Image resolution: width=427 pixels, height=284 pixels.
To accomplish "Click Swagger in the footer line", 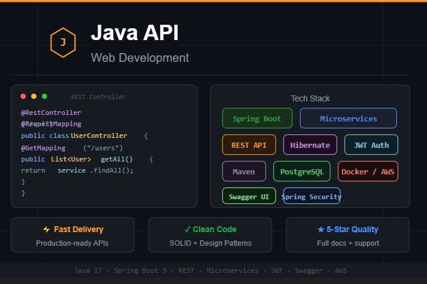I will 308,270.
